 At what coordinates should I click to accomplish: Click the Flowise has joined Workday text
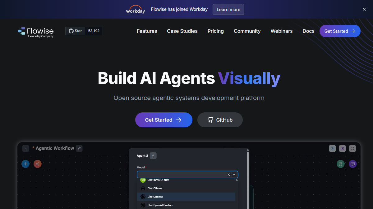(179, 9)
